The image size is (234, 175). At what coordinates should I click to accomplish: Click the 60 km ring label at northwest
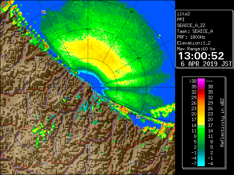tap(44, 12)
